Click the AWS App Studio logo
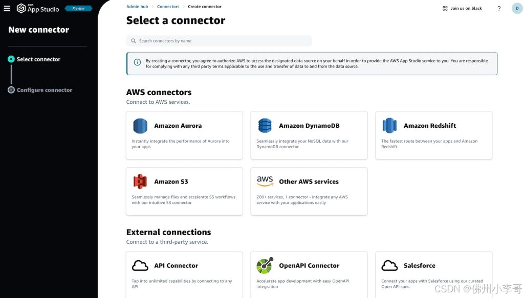Viewport: 524px width, 298px height. click(38, 8)
